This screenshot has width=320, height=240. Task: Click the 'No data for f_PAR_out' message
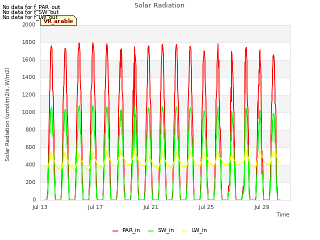click(x=31, y=7)
